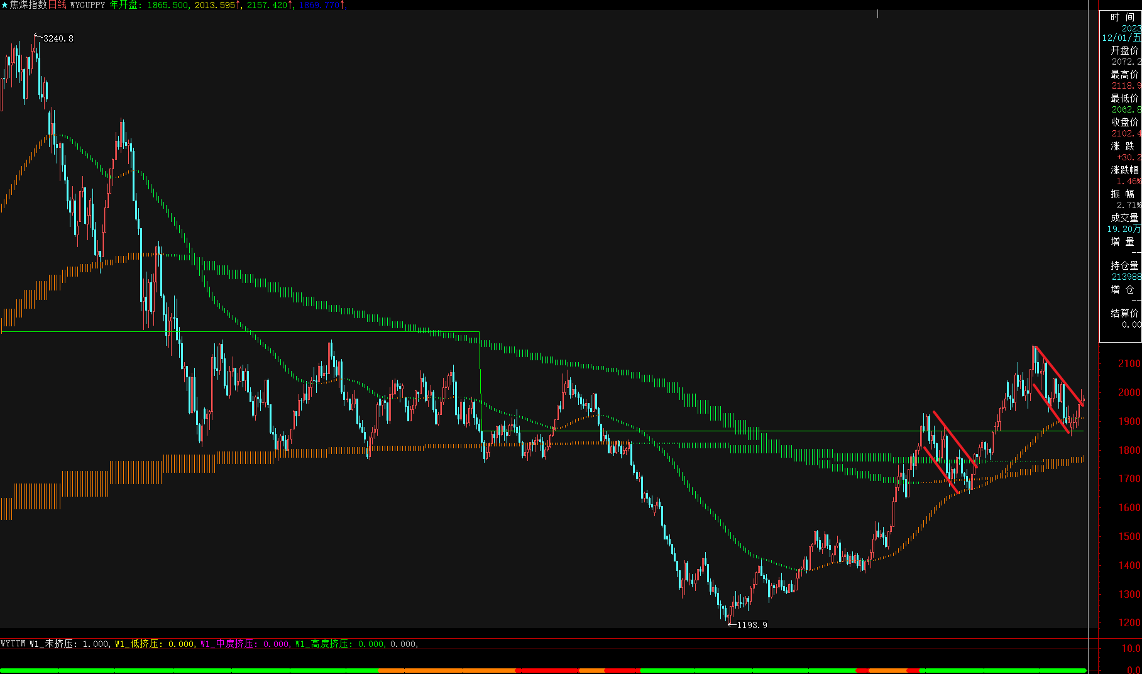Image resolution: width=1142 pixels, height=674 pixels.
Task: Click the 年开盘 value 1865.500
Action: pos(167,5)
